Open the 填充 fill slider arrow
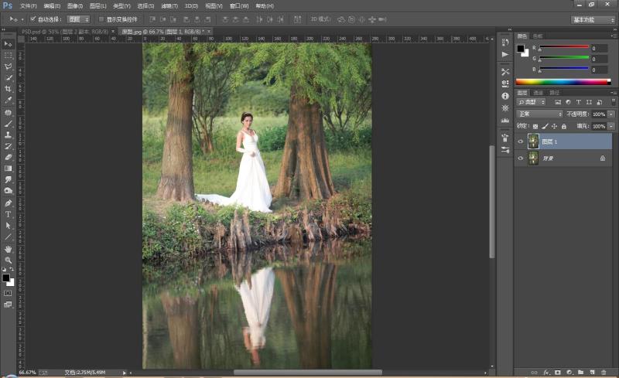Screen dimensions: 619x378 [x=611, y=126]
